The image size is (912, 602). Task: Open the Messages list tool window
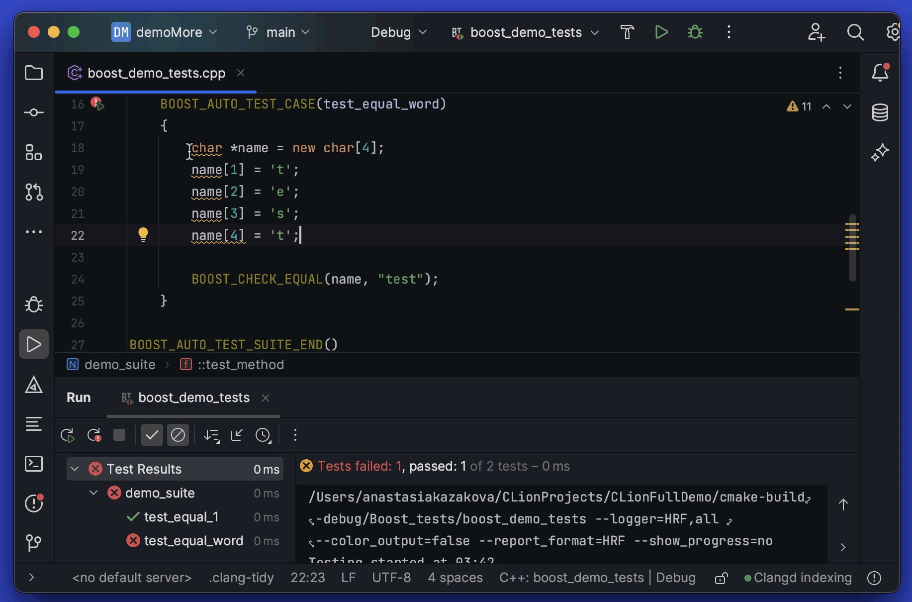coord(34,424)
